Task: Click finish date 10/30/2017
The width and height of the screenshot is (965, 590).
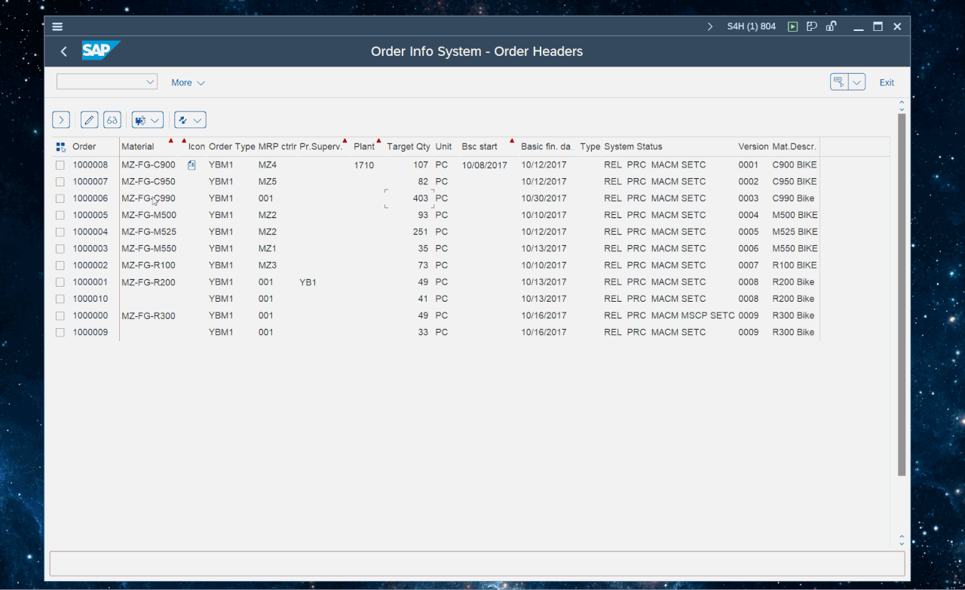Action: pos(544,198)
